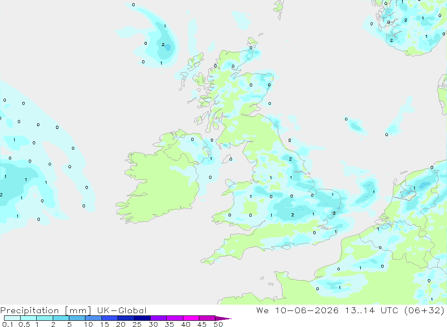Click the "0.5" legend scale label
The height and width of the screenshot is (327, 447).
(x=24, y=324)
